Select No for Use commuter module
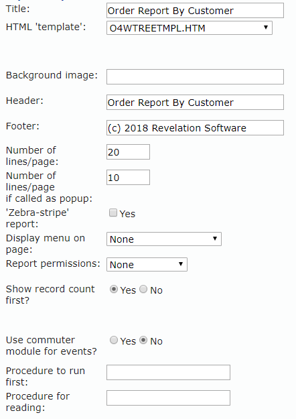This screenshot has height=419, width=296. [x=143, y=340]
